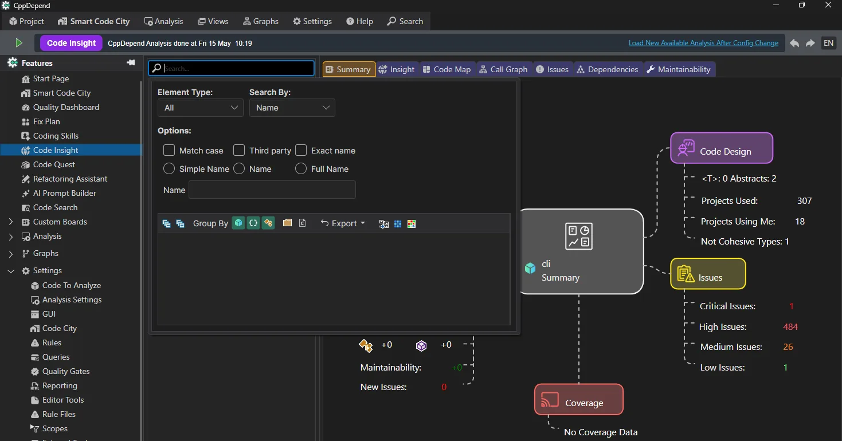The height and width of the screenshot is (441, 842).
Task: Open Refactoring Assistant in sidebar
Action: [x=71, y=179]
